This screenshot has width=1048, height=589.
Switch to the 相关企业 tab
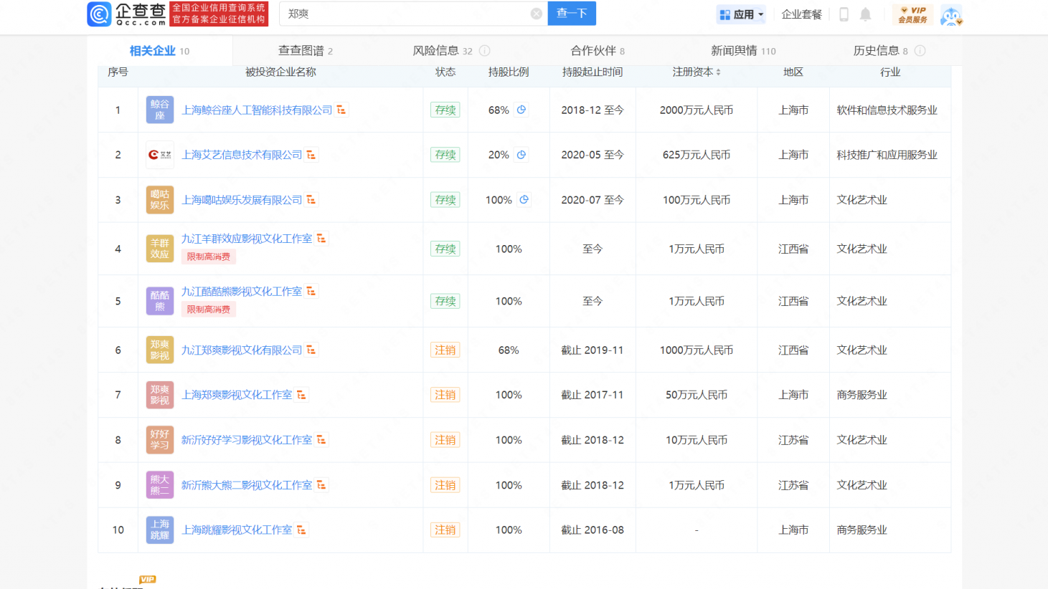point(159,51)
